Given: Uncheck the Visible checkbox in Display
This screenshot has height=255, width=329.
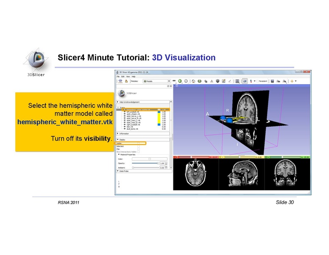Looking at the screenshot, I should tap(139, 144).
